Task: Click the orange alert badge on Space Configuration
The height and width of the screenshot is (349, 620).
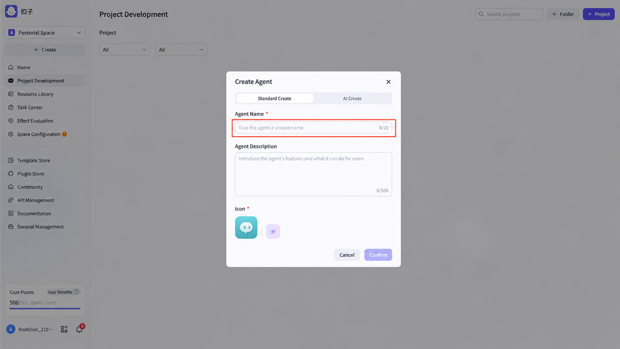Action: pos(65,134)
